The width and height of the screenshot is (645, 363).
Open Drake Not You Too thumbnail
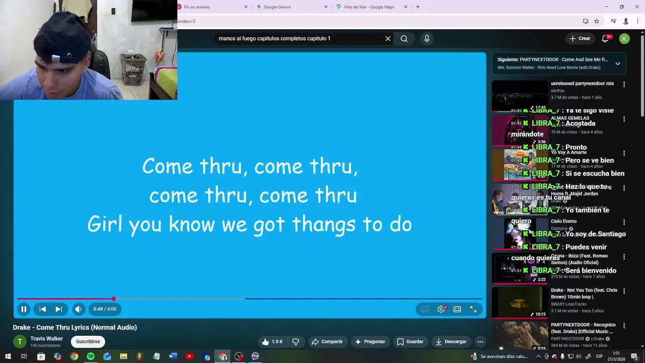click(520, 302)
